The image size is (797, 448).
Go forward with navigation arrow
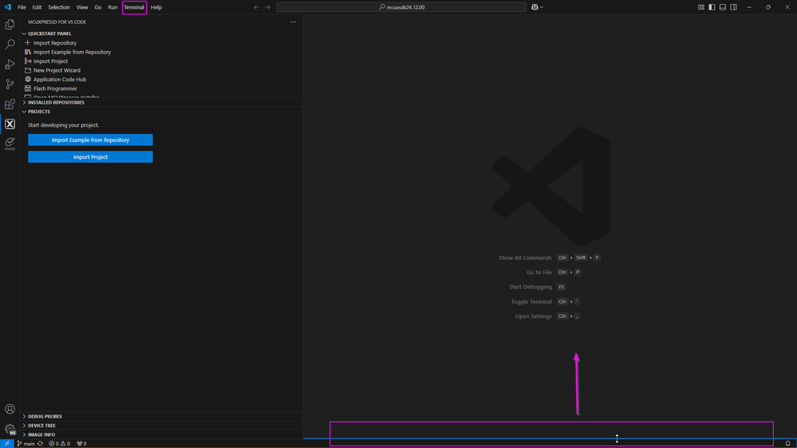point(268,7)
